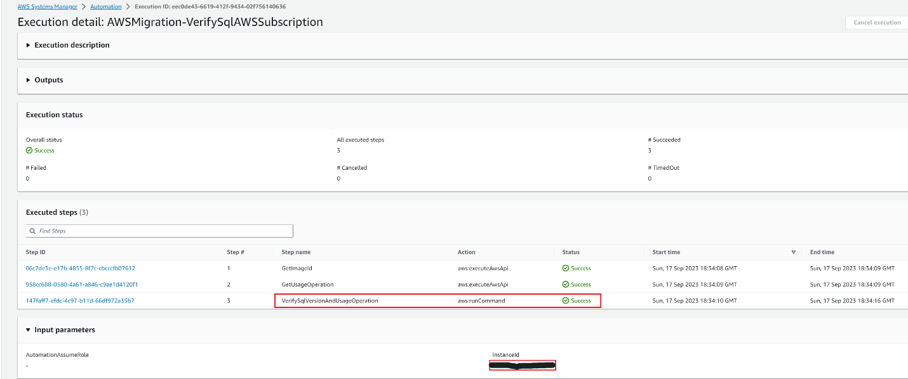The height and width of the screenshot is (379, 908).
Task: Expand the Outputs section
Action: (x=27, y=80)
